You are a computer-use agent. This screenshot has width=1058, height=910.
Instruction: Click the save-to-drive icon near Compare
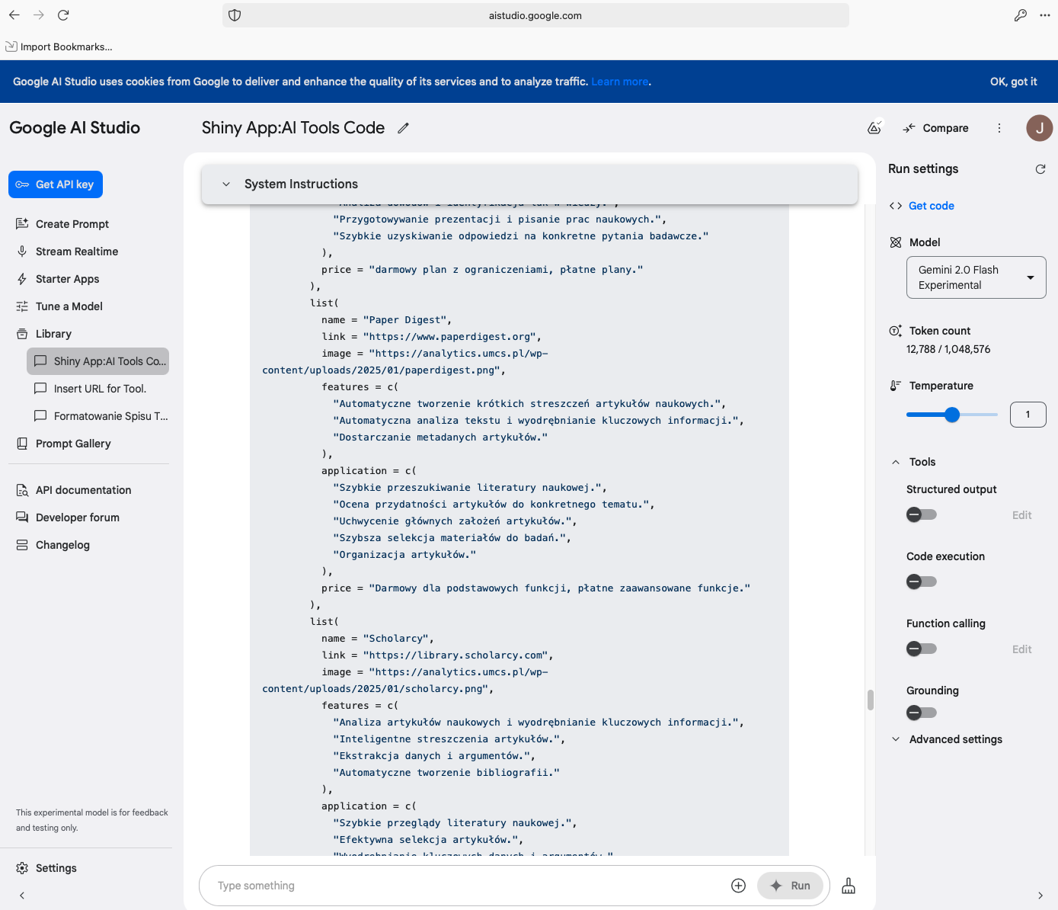[874, 128]
